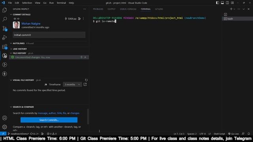253x142 pixels.
Task: Open the Help menu
Action: click(71, 3)
